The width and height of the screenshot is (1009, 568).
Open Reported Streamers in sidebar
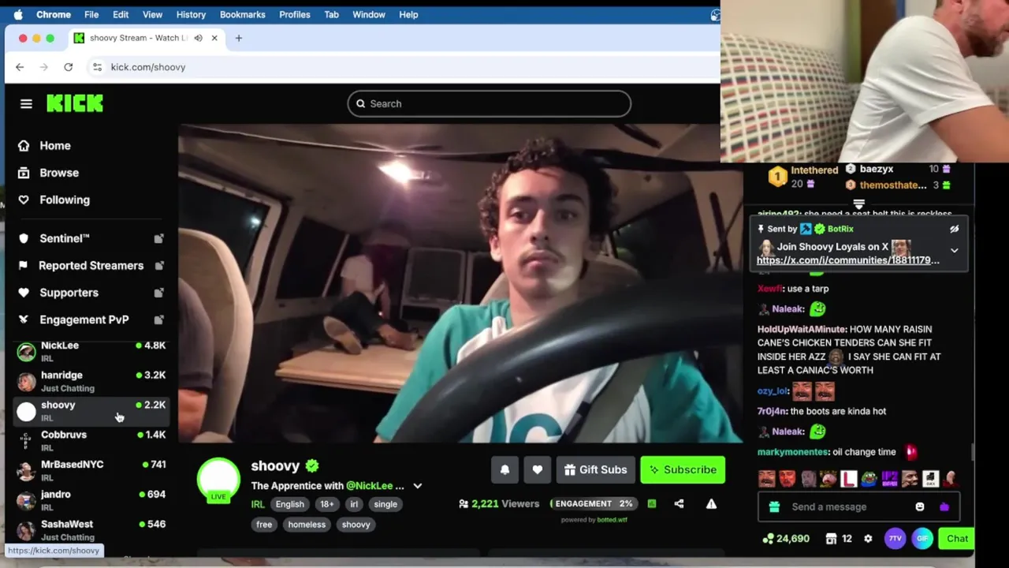(x=91, y=266)
